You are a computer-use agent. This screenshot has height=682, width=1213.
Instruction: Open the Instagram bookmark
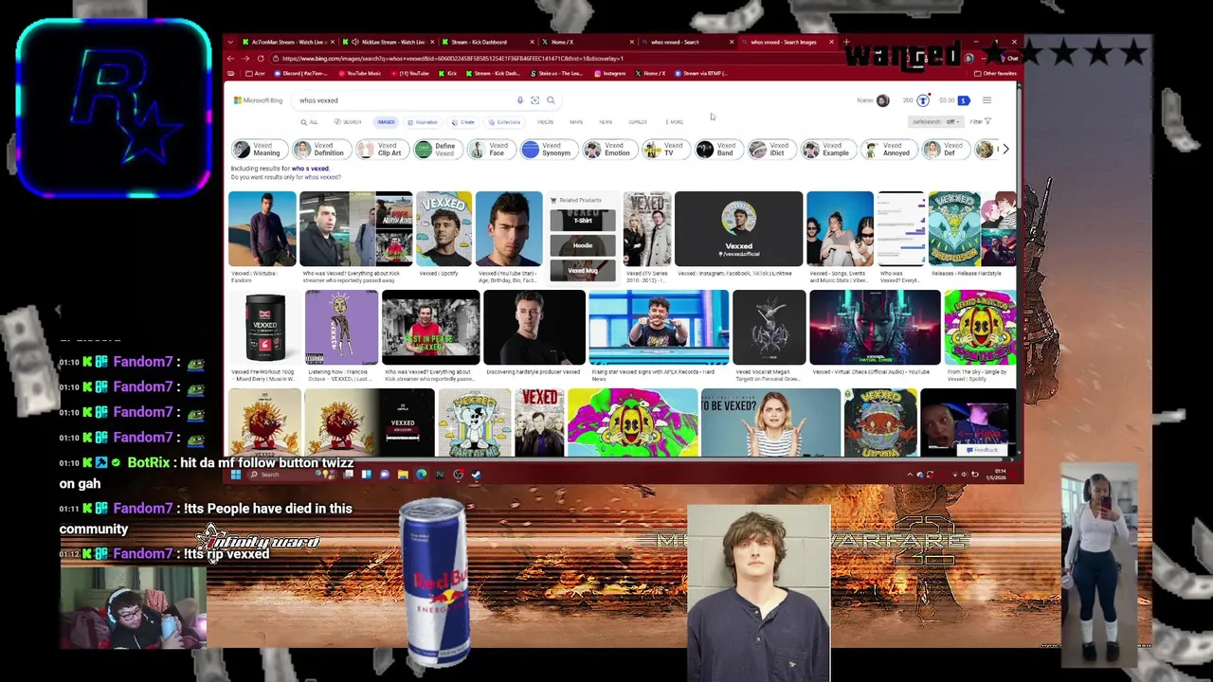click(x=609, y=74)
